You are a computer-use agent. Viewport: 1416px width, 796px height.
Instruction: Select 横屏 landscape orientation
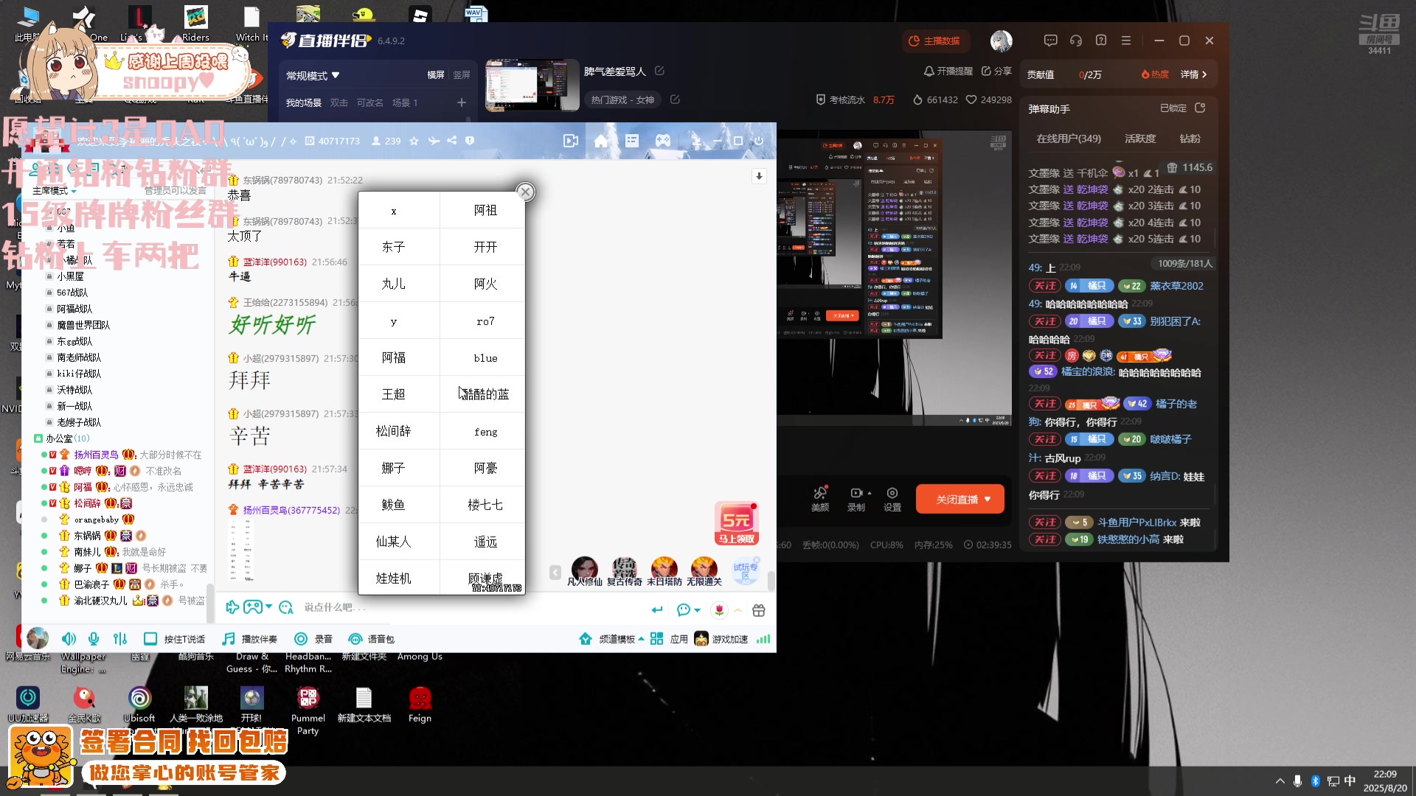tap(436, 74)
